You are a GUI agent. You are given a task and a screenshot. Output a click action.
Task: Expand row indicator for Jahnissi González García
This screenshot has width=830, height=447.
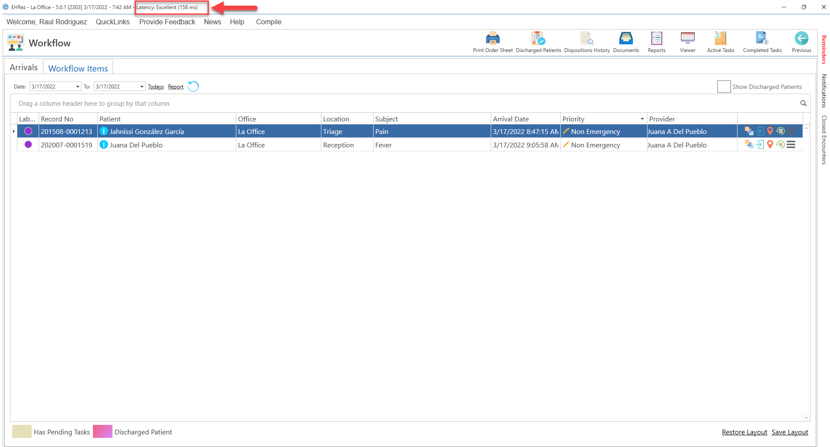coord(13,131)
